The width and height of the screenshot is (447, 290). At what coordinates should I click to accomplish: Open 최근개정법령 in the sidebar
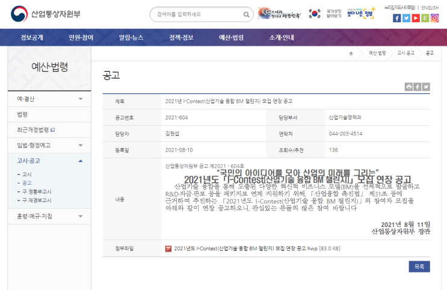click(x=33, y=130)
